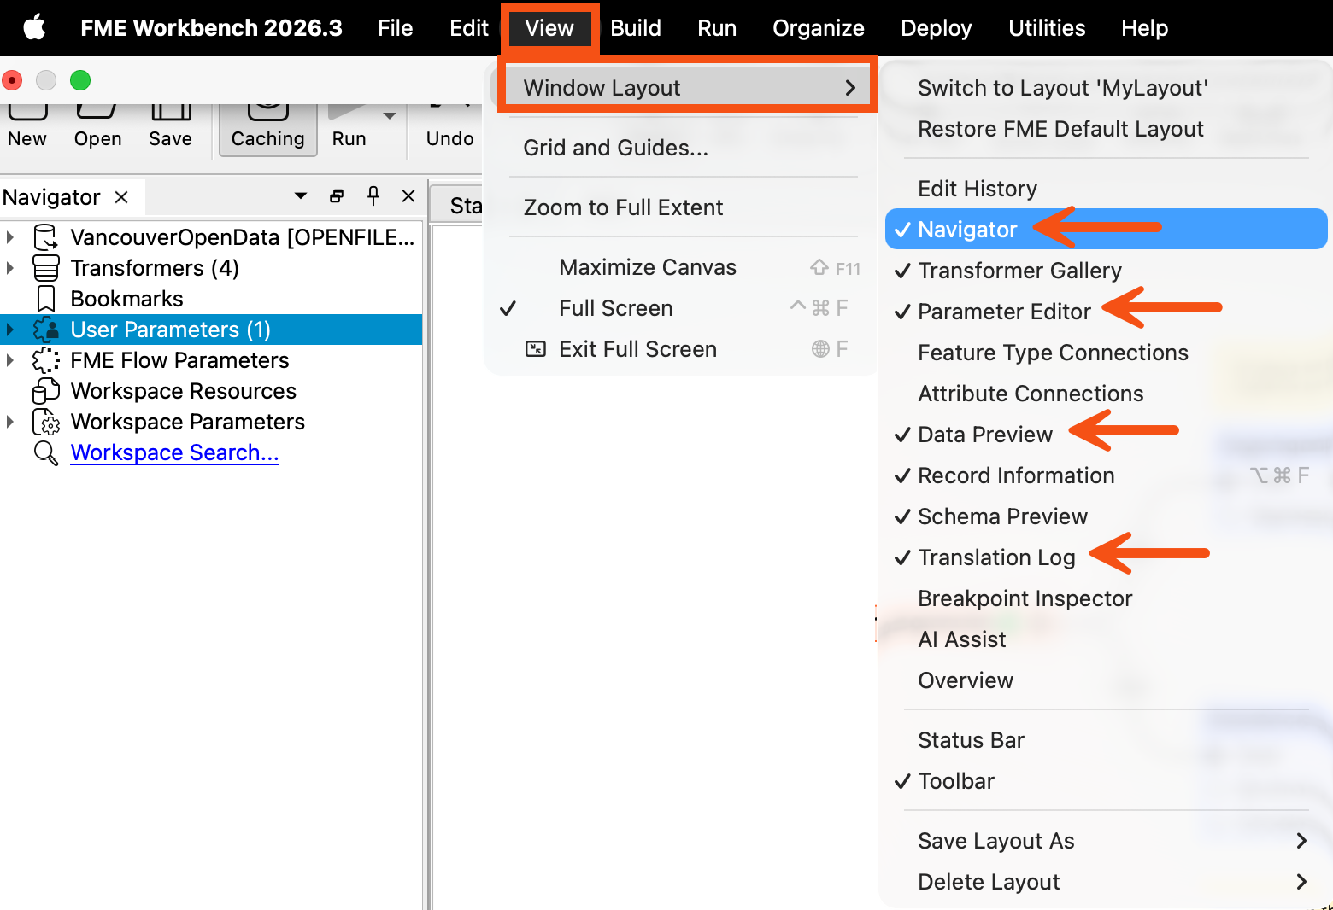Screen dimensions: 1333x910
Task: Expand the VancouverOpenData reader node
Action: pos(10,237)
